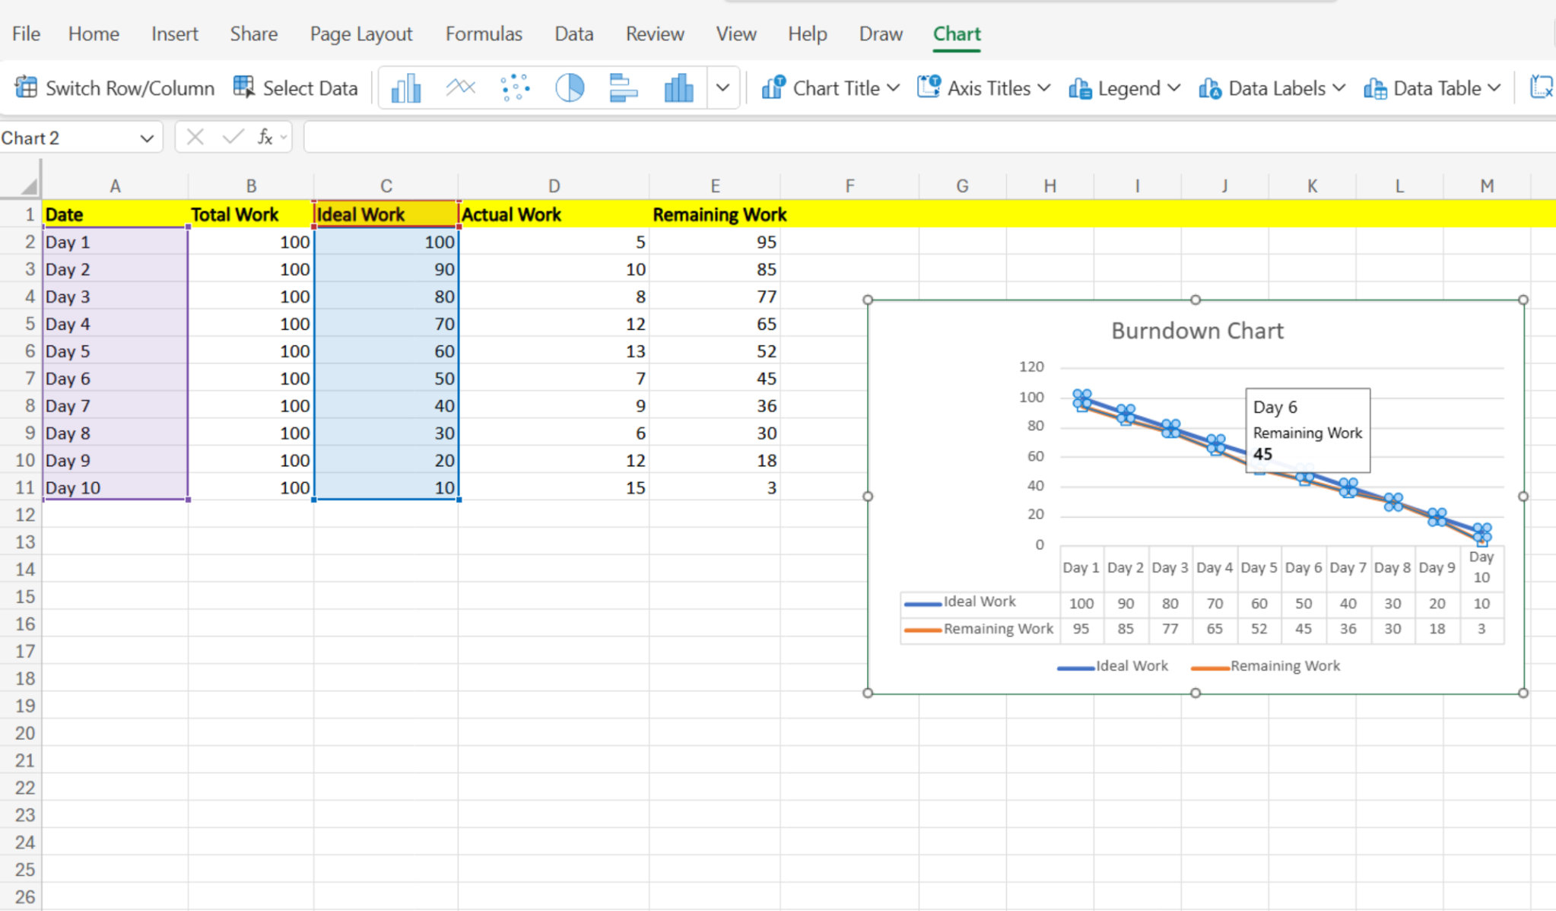Confirm formula entry with checkmark icon

click(233, 137)
